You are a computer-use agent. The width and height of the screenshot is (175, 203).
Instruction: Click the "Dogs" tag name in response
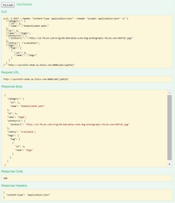point(29,150)
